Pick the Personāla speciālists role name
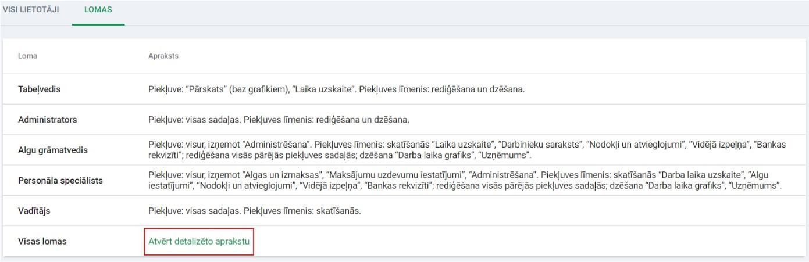 click(x=60, y=180)
